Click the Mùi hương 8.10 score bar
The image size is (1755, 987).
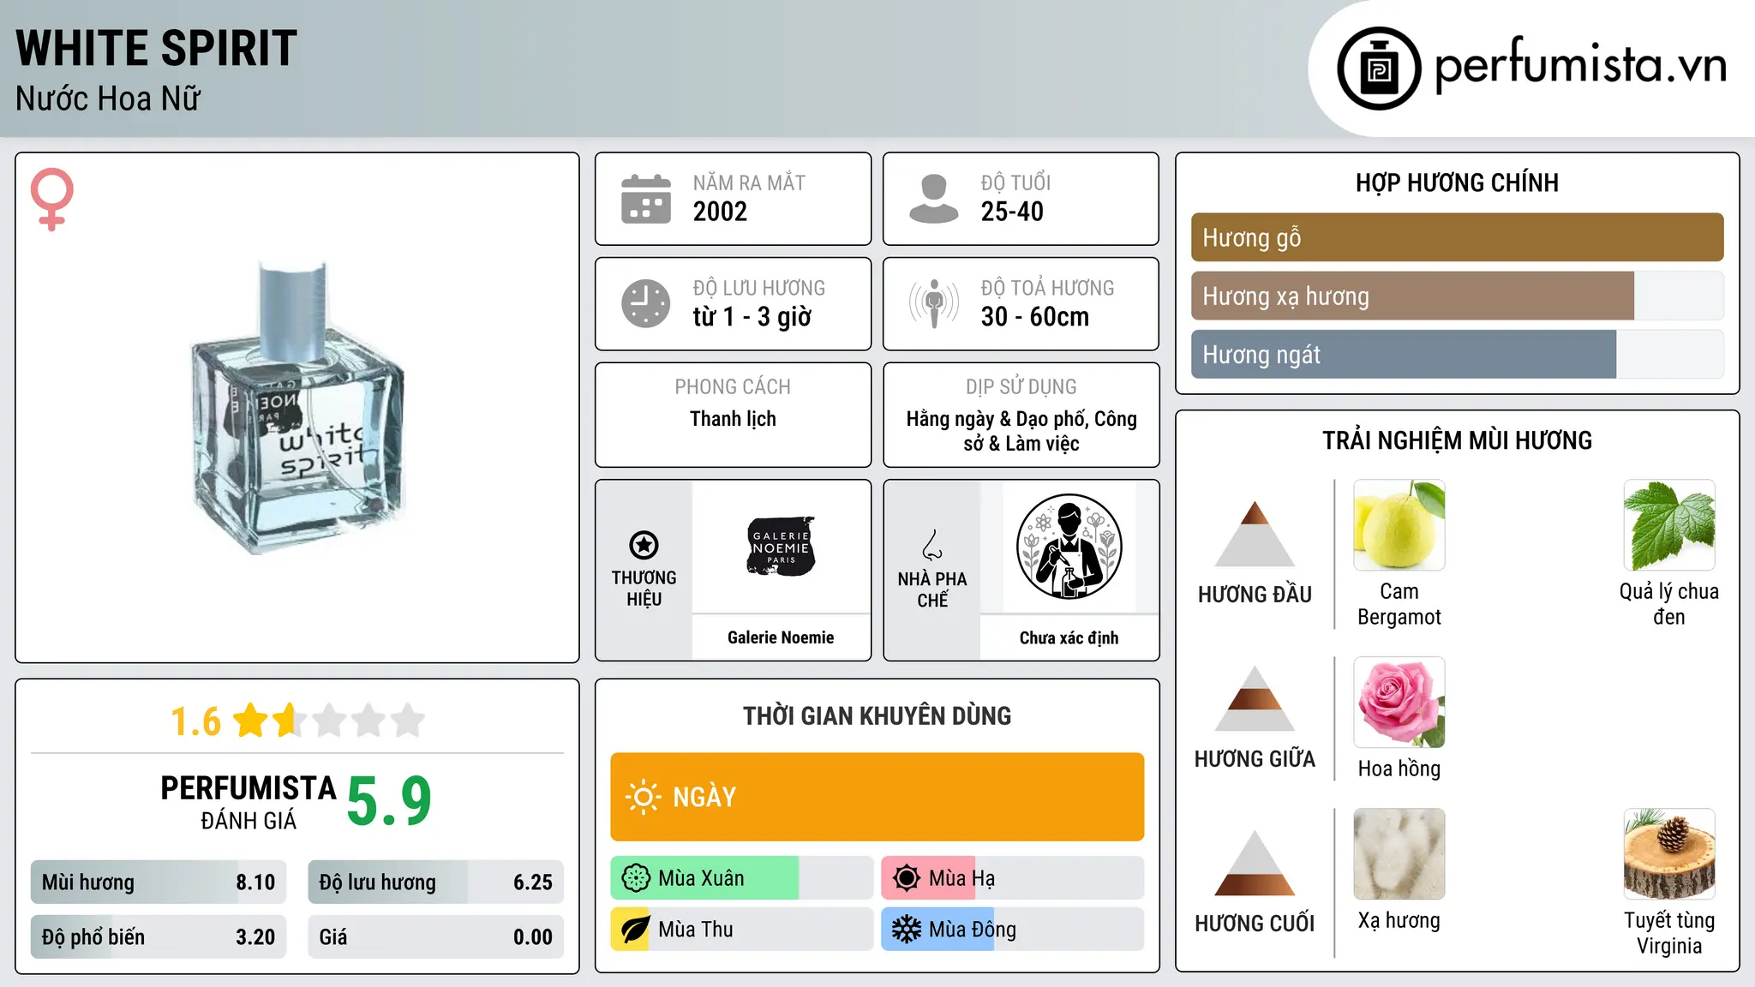(159, 882)
